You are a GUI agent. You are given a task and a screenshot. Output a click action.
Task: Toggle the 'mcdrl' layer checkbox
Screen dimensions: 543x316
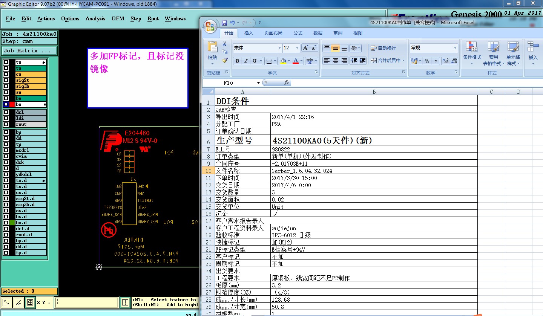tap(6, 150)
